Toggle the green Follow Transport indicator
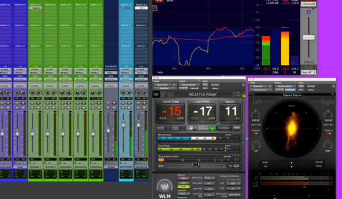Screen dimensions: 342x199 (212, 128)
